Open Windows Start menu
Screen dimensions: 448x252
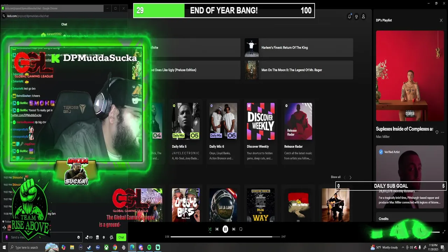pyautogui.click(x=4, y=247)
